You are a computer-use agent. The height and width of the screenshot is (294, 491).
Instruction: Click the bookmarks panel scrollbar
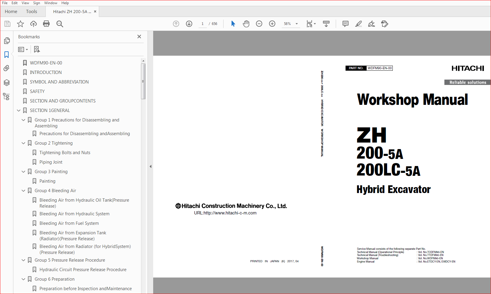[x=143, y=81]
